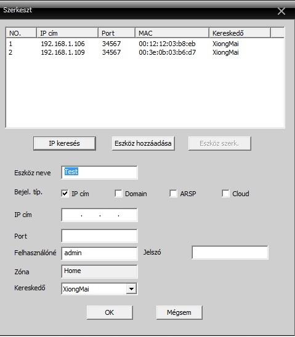Check the Cloud login option
Viewport: 295px width, 337px height.
click(225, 194)
